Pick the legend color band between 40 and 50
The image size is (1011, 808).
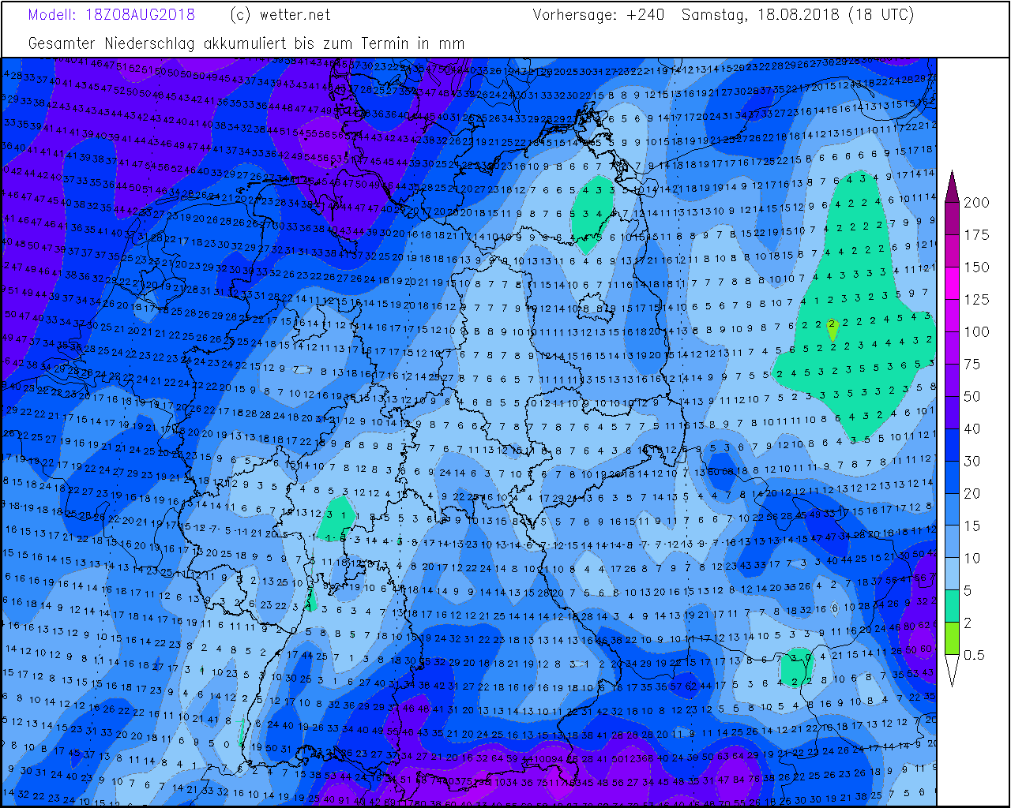click(953, 413)
